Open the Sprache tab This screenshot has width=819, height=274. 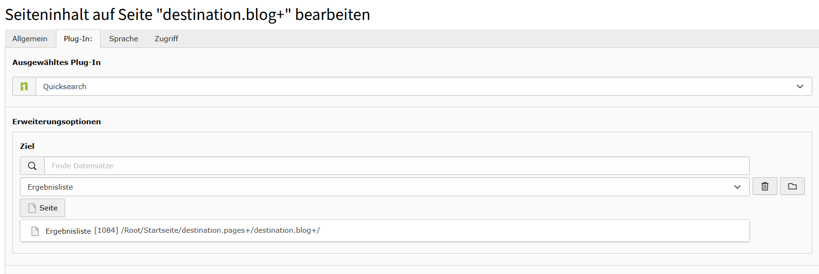click(x=123, y=39)
